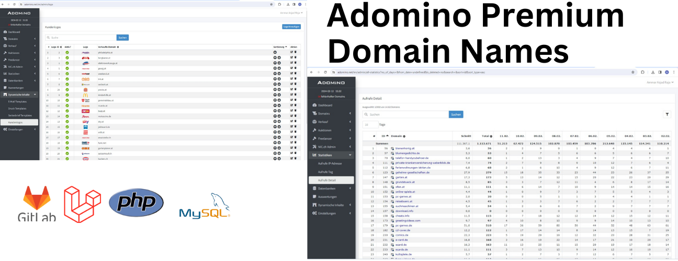Viewport: 678px width, 261px height.
Task: Click the Tage number input field
Action: click(x=369, y=125)
